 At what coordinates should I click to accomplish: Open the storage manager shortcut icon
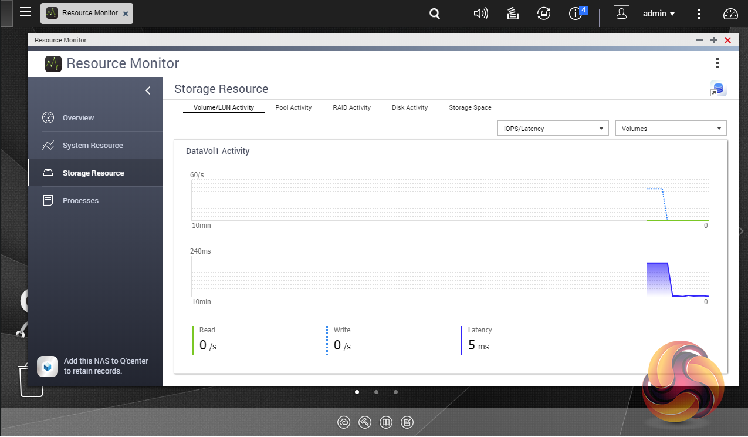718,89
